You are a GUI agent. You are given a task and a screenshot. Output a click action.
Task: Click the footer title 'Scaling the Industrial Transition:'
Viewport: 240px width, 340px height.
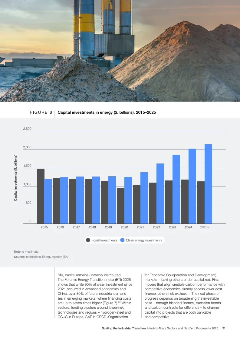pyautogui.click(x=124, y=328)
